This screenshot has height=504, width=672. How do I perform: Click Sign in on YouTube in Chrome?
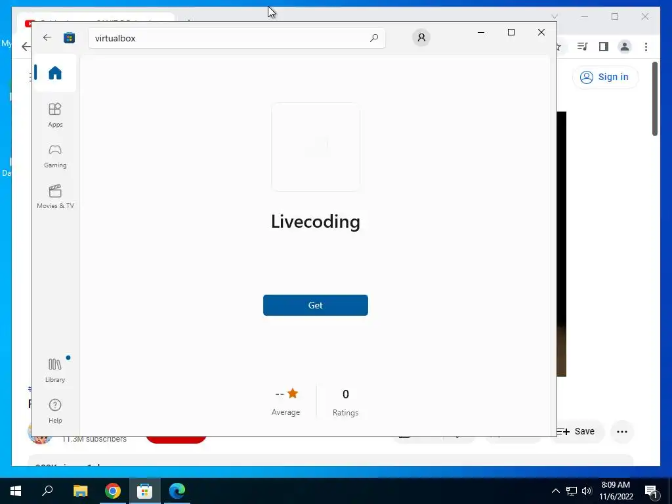[x=605, y=77]
